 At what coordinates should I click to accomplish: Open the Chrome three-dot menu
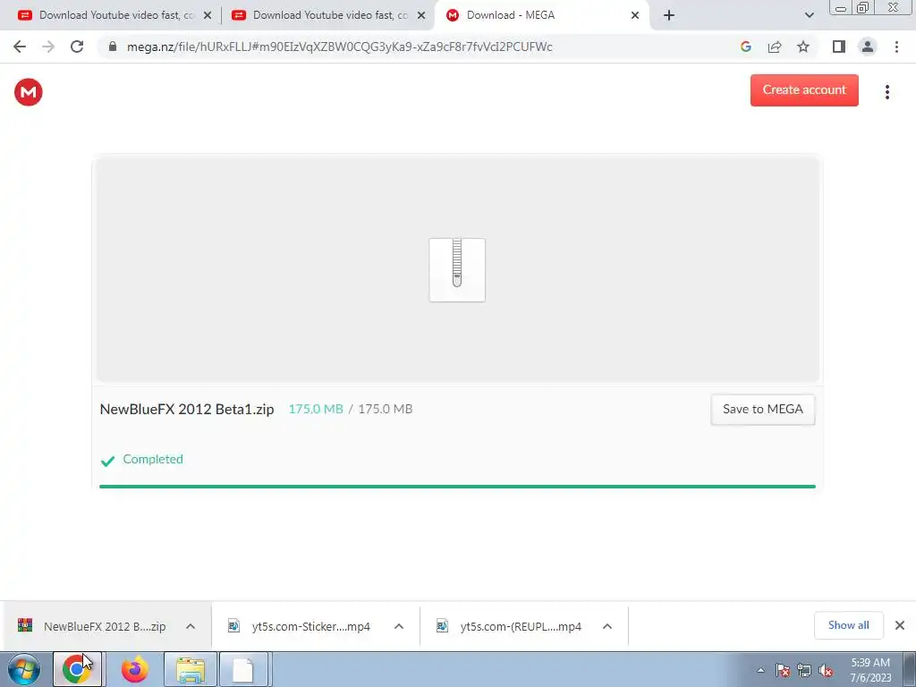pos(896,47)
